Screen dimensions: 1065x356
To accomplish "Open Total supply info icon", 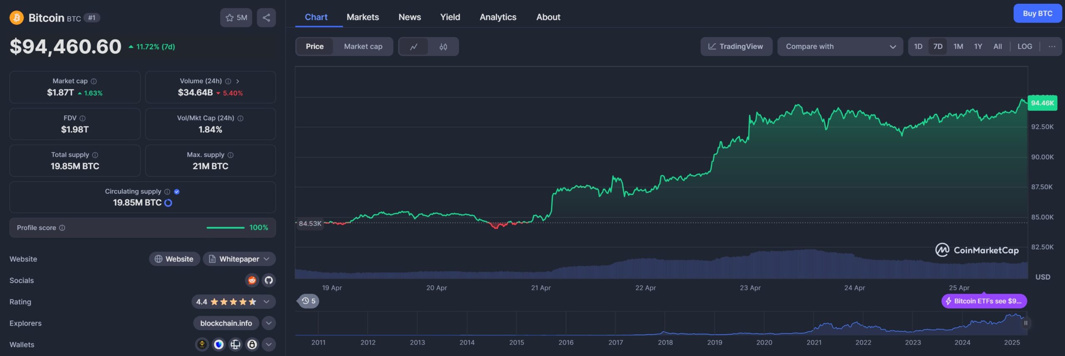I will point(95,155).
